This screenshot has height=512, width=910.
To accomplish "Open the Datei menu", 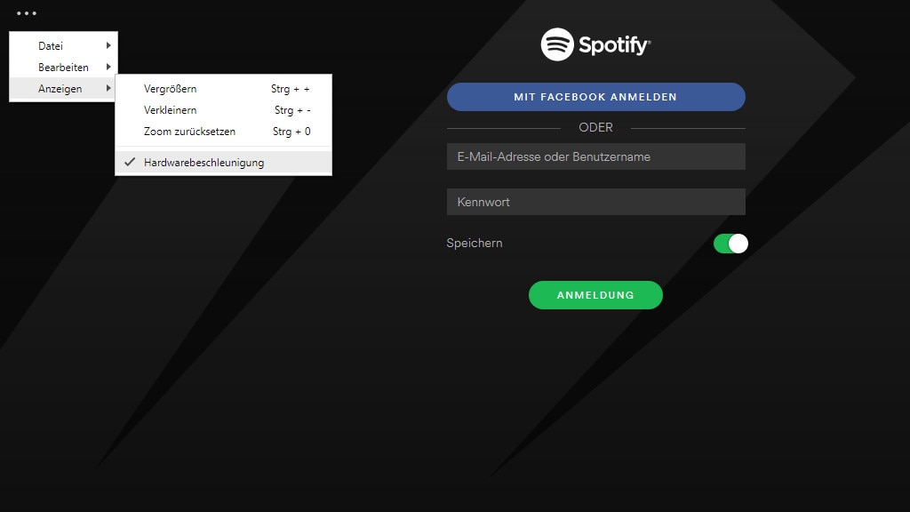I will [63, 46].
